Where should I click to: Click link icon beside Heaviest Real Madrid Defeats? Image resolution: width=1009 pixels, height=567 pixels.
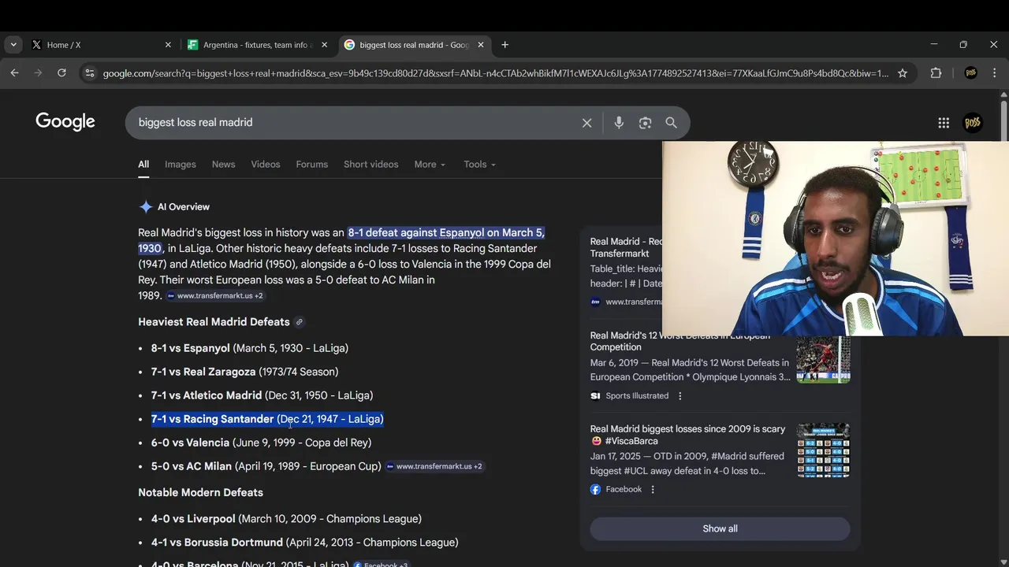tap(299, 322)
